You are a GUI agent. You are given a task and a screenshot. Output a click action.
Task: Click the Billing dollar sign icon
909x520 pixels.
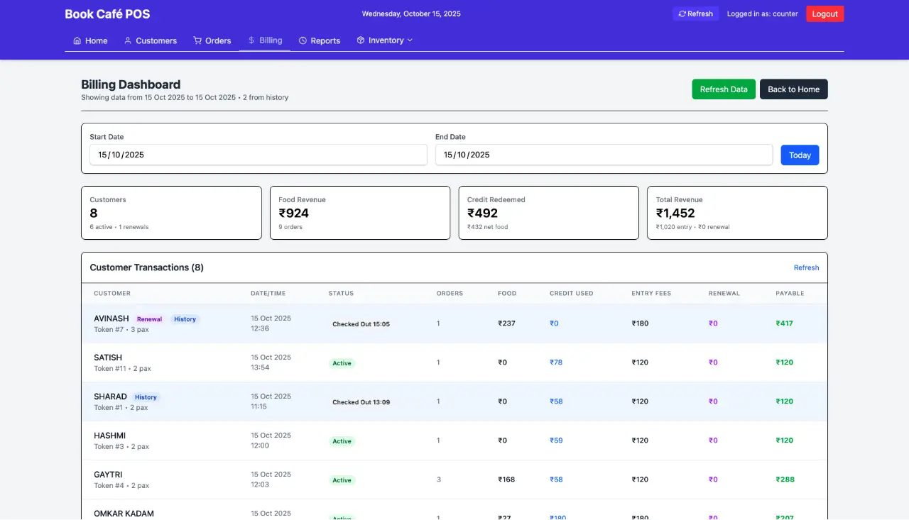tap(251, 40)
